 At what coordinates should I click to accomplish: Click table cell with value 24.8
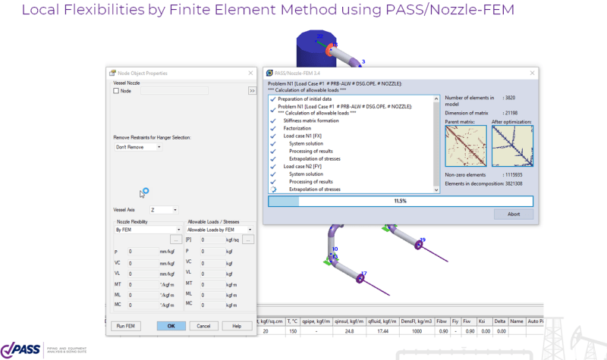coord(349,331)
